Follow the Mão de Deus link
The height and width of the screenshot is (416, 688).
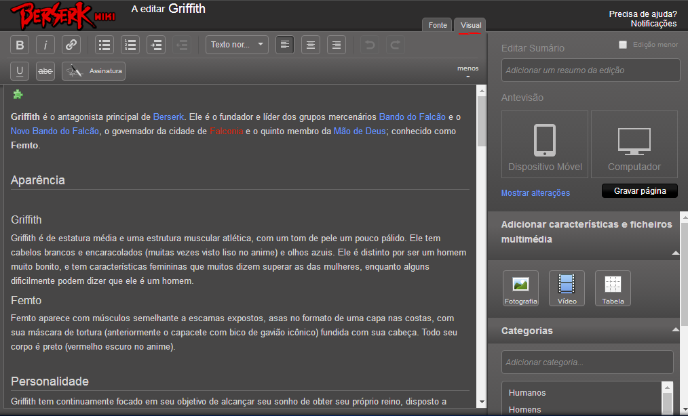tap(360, 131)
